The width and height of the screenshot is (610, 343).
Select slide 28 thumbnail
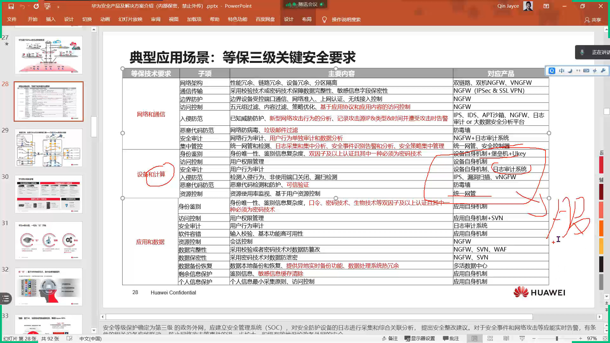point(49,101)
